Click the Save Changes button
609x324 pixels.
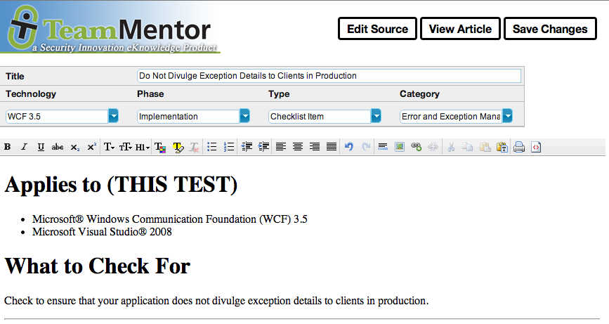[x=550, y=29]
